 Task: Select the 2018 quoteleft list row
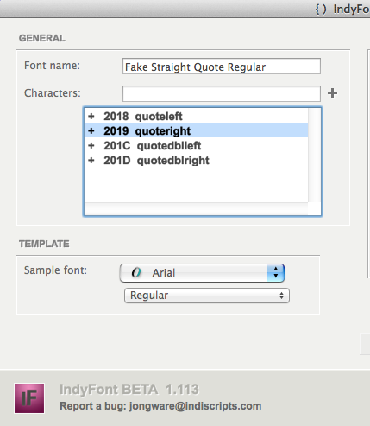pyautogui.click(x=197, y=116)
